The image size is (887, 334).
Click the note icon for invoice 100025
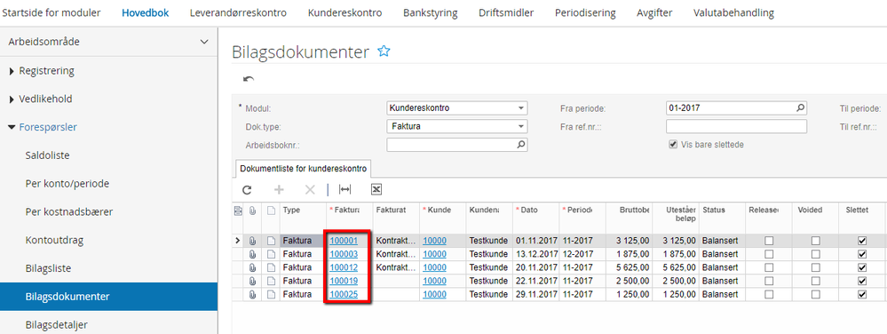(271, 294)
